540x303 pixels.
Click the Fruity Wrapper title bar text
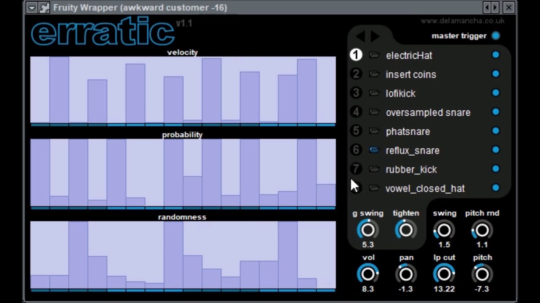coord(140,8)
